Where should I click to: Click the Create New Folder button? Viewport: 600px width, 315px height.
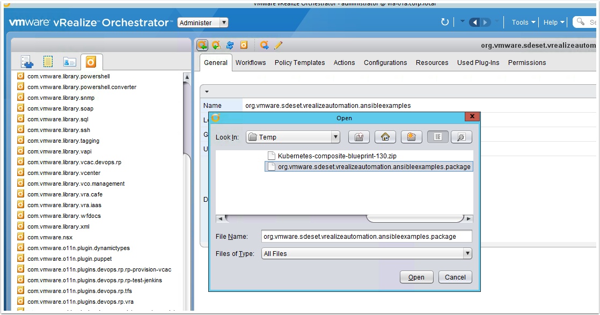[411, 137]
